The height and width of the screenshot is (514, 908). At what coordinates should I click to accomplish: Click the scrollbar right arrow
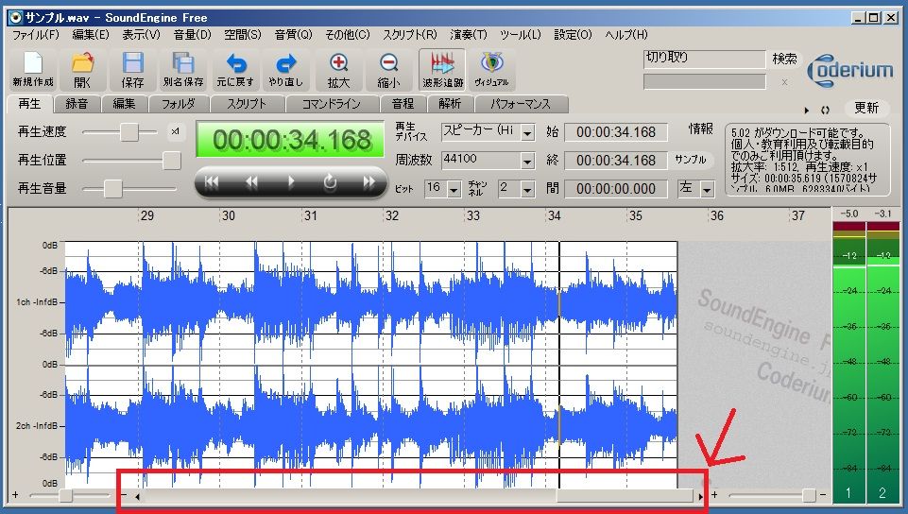pyautogui.click(x=701, y=496)
